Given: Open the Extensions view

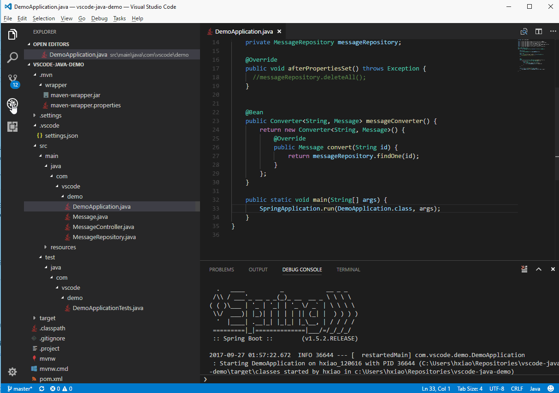Looking at the screenshot, I should pyautogui.click(x=12, y=126).
